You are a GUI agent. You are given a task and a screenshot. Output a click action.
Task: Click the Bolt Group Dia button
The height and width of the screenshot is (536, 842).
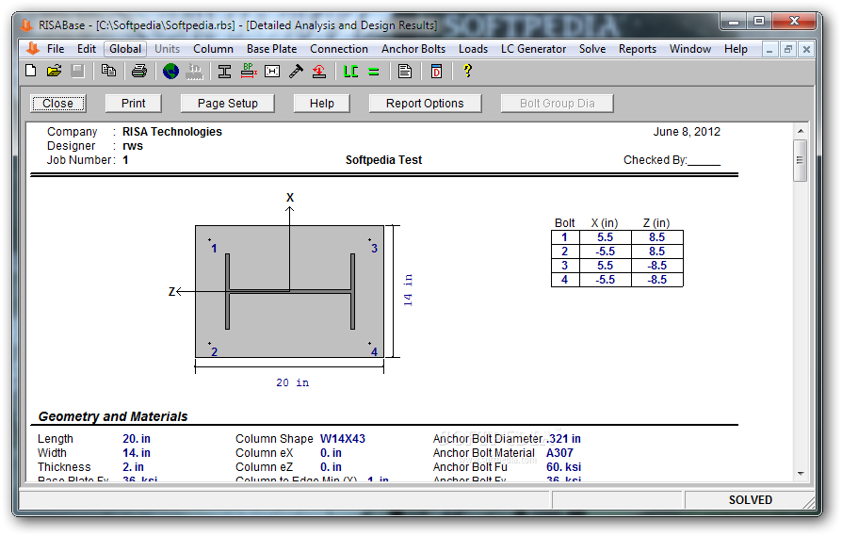[x=557, y=103]
